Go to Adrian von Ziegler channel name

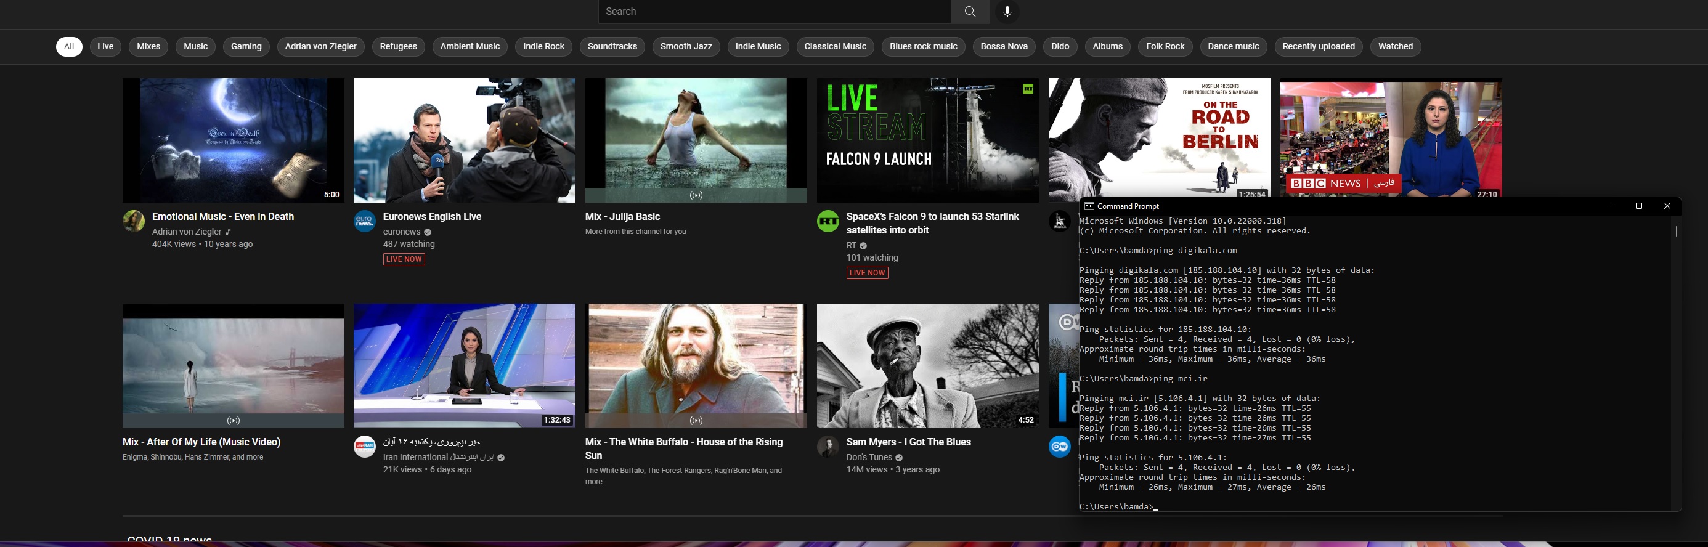pos(186,232)
